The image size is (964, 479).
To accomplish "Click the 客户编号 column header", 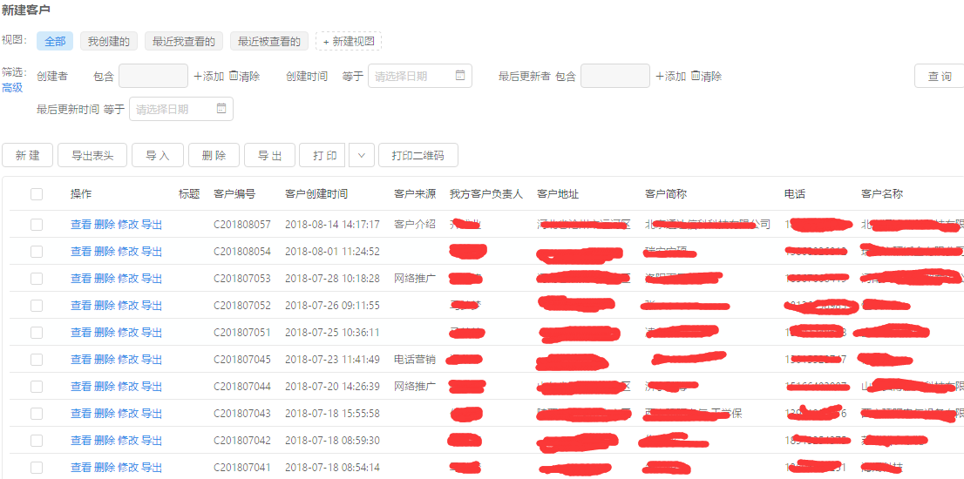I will 234,194.
